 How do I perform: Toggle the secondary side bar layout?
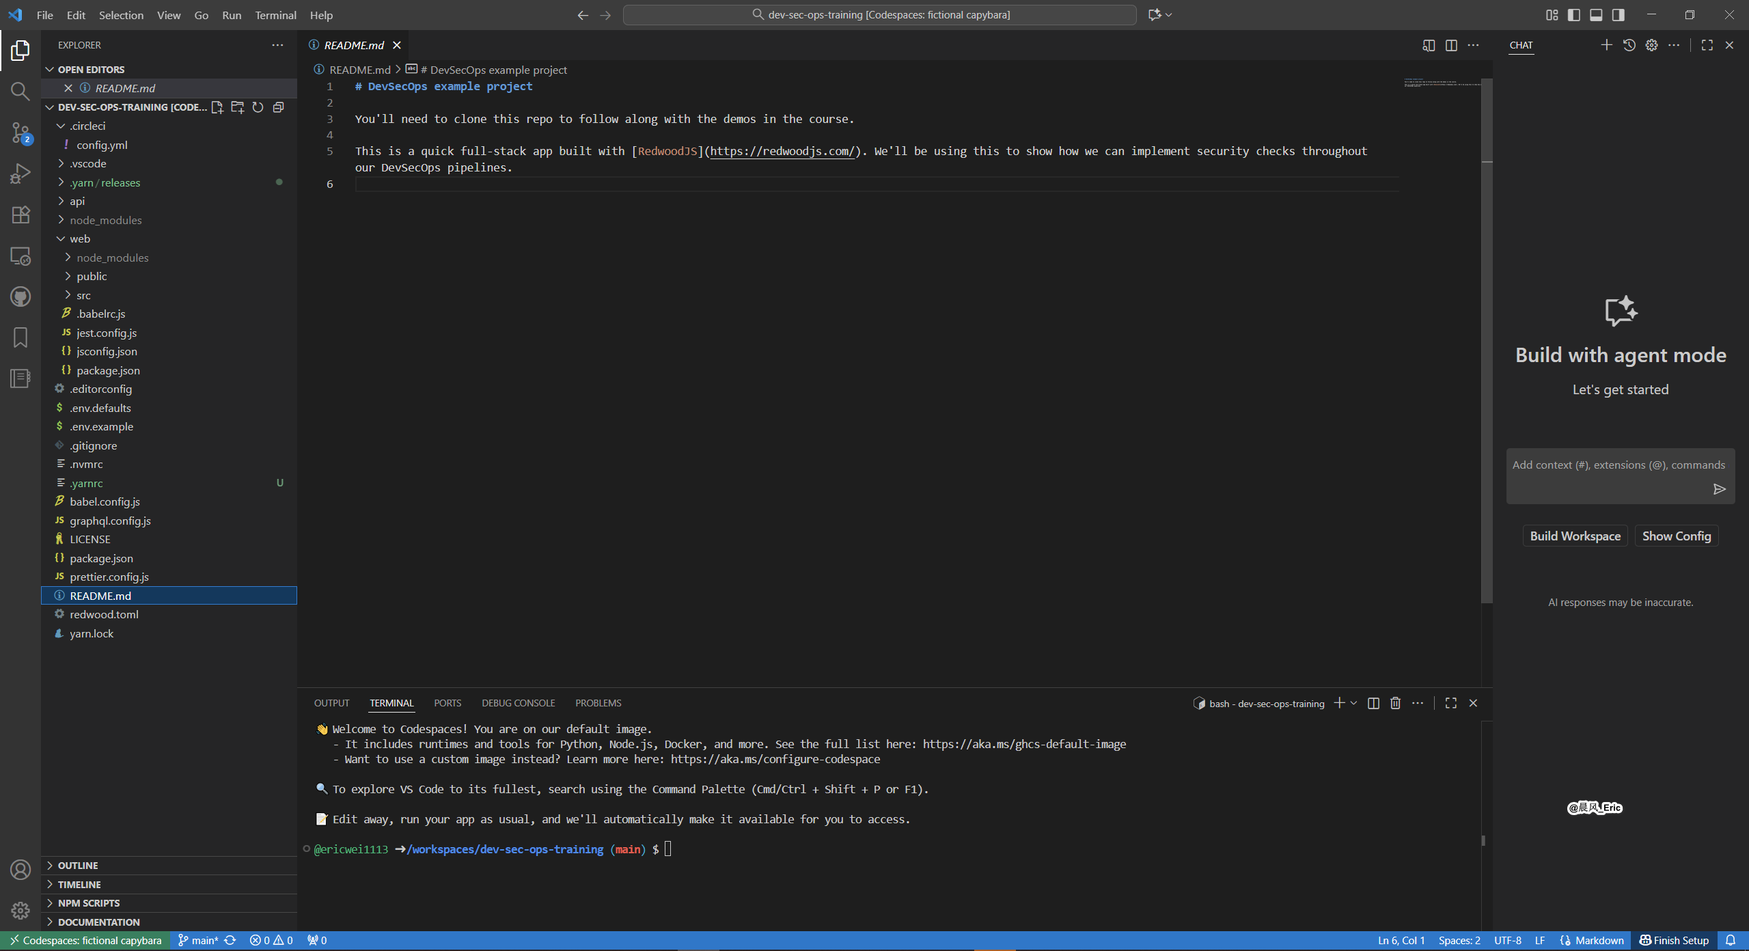tap(1618, 15)
